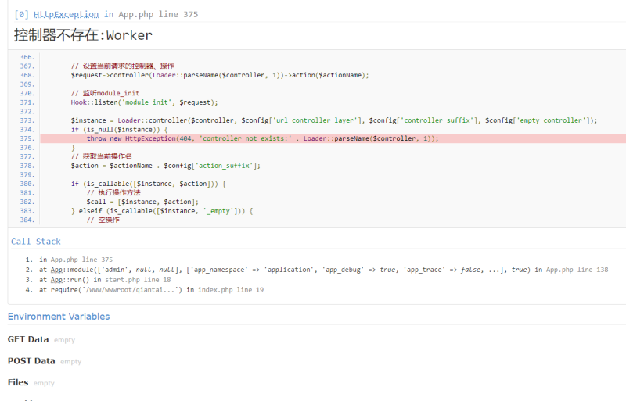Image resolution: width=626 pixels, height=401 pixels.
Task: Click the Files label
Action: coord(18,382)
